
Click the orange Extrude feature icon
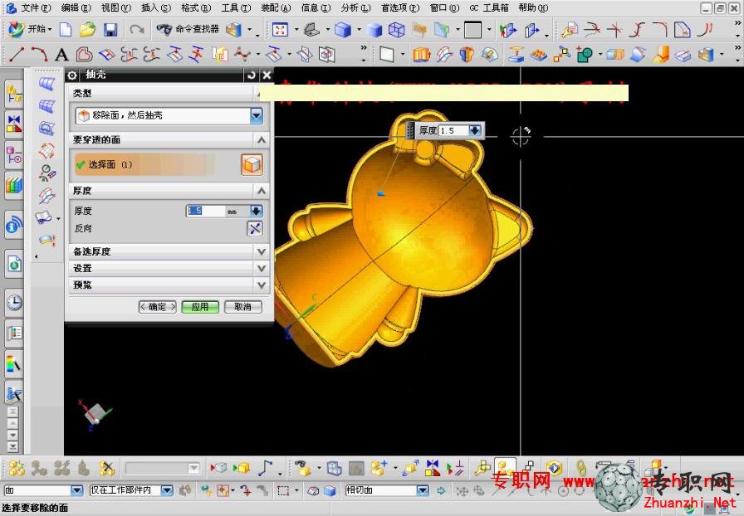pyautogui.click(x=421, y=55)
